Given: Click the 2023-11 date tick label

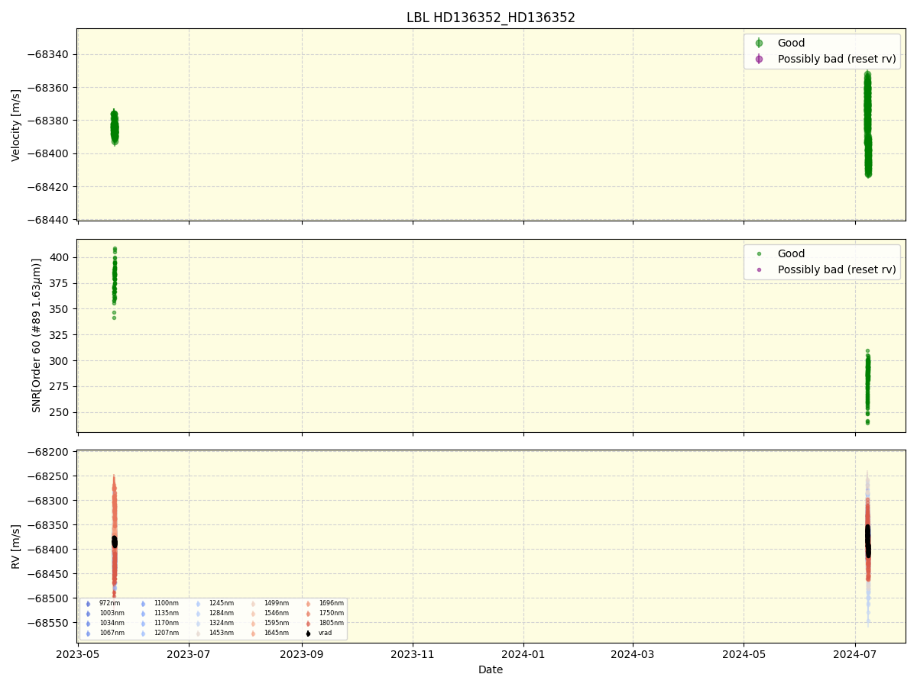Looking at the screenshot, I should (x=413, y=653).
